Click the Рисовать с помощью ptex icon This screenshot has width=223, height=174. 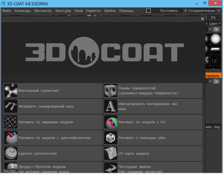[x=111, y=138]
